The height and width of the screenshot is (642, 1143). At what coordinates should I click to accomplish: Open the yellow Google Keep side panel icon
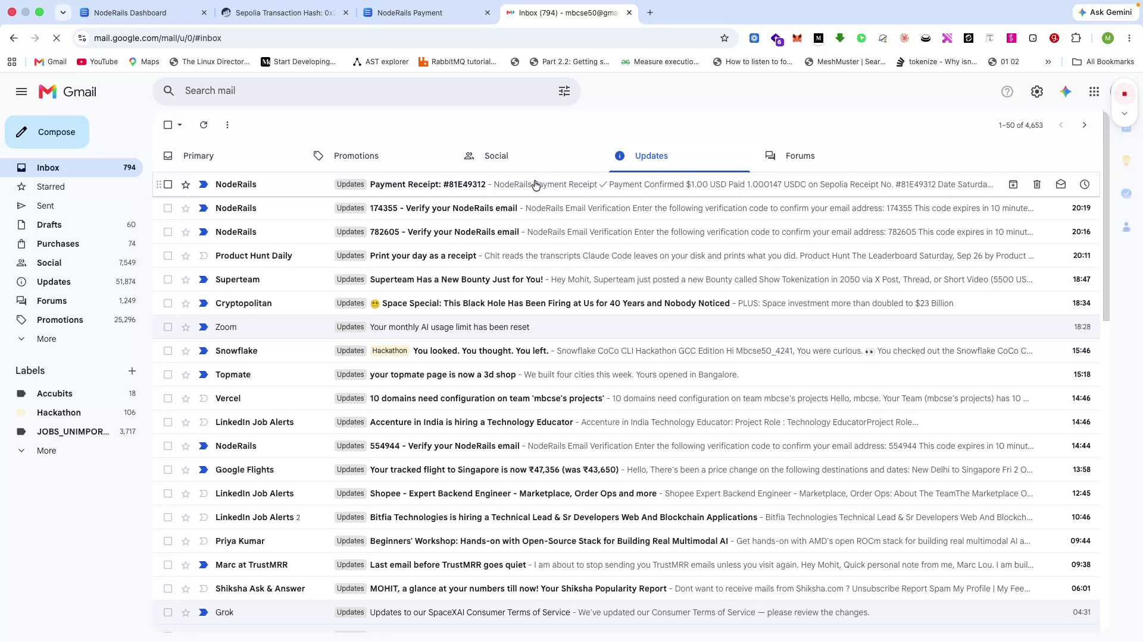(1126, 160)
